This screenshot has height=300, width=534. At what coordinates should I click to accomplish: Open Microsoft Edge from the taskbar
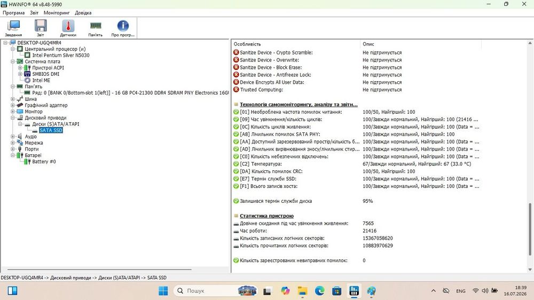click(x=319, y=291)
